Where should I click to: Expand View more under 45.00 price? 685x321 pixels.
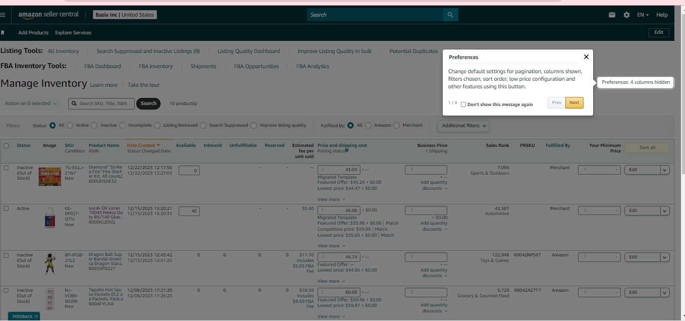click(x=331, y=246)
